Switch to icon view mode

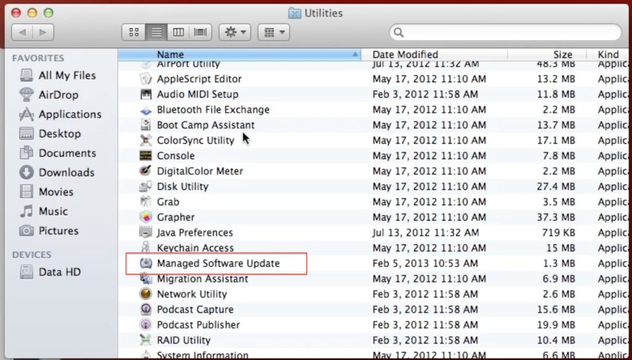point(133,32)
